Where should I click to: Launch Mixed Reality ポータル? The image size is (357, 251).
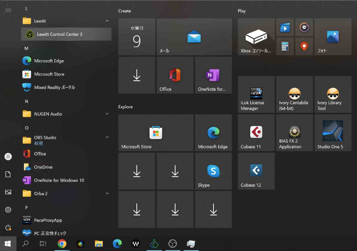(x=66, y=88)
